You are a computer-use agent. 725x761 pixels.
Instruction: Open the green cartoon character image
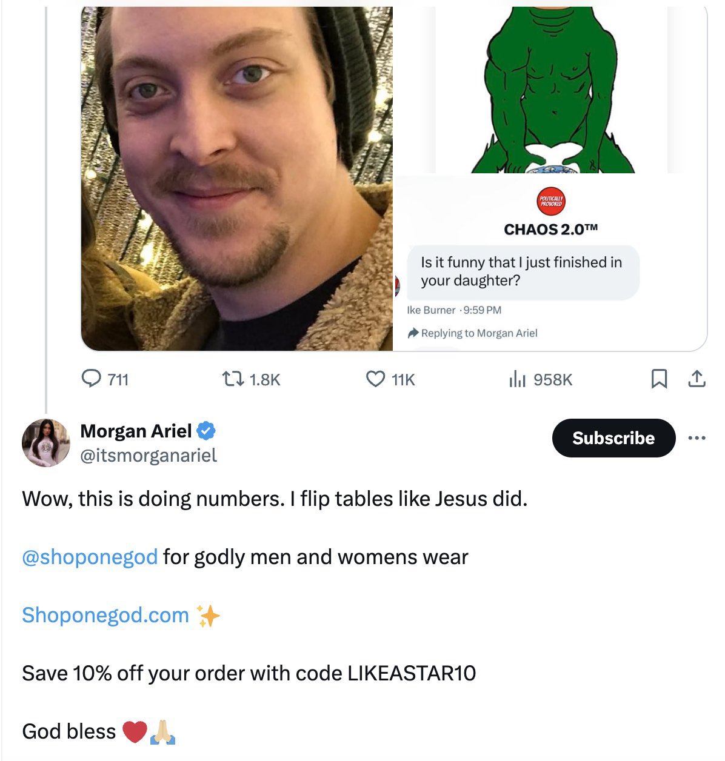click(550, 90)
